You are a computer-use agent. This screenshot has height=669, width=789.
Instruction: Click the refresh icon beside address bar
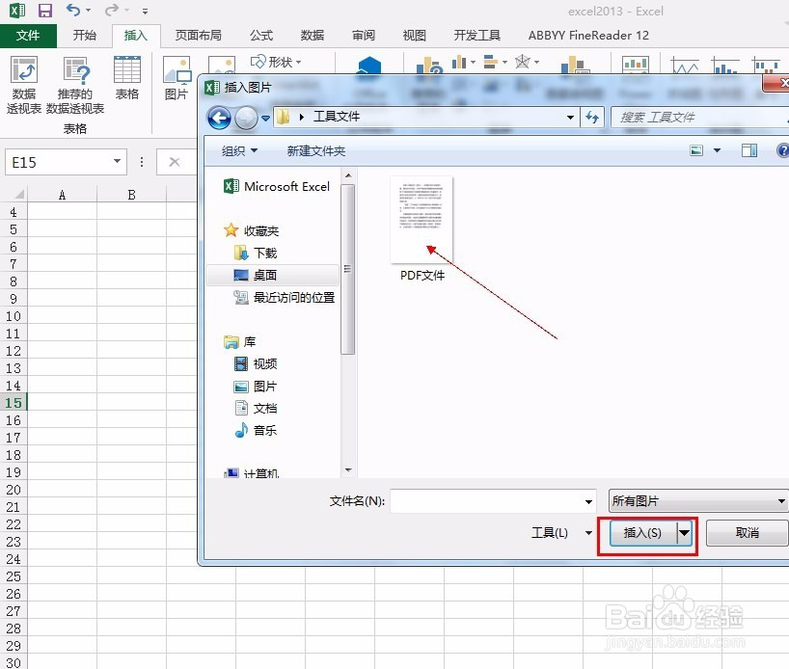[592, 118]
